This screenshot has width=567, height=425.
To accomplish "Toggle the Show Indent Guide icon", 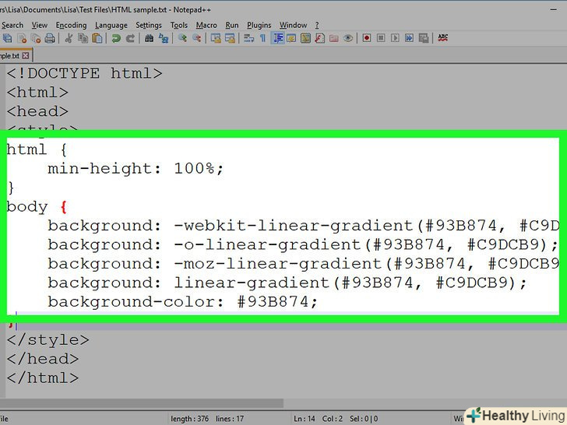I will pyautogui.click(x=278, y=38).
